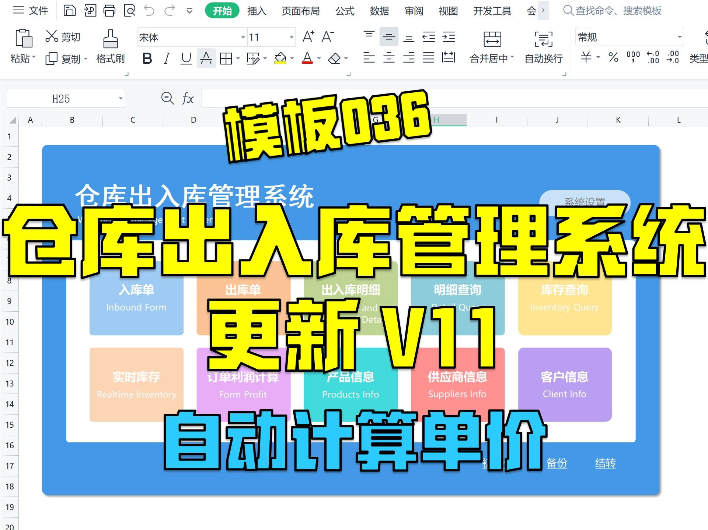
Task: Toggle strikethrough A icon
Action: (206, 58)
